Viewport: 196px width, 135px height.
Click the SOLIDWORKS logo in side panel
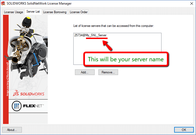pyautogui.click(x=29, y=93)
